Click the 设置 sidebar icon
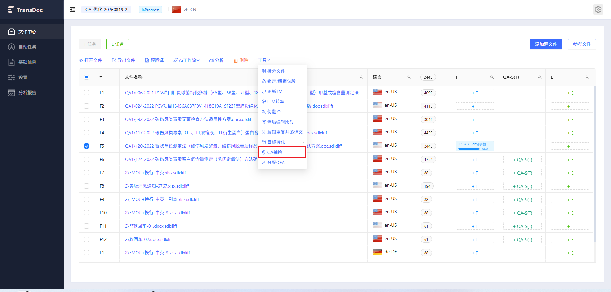This screenshot has width=611, height=292. point(11,77)
